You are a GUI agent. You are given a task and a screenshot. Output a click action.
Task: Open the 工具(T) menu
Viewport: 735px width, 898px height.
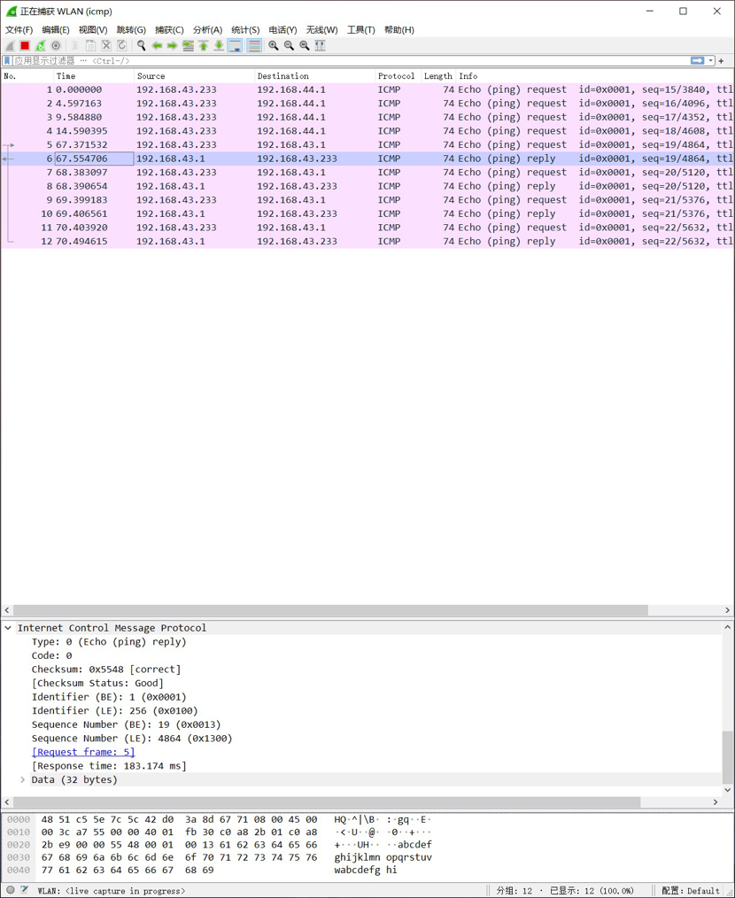point(361,30)
